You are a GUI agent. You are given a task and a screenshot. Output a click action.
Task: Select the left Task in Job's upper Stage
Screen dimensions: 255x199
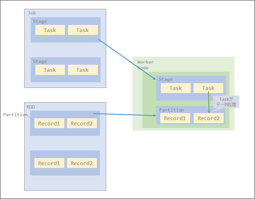pos(50,30)
